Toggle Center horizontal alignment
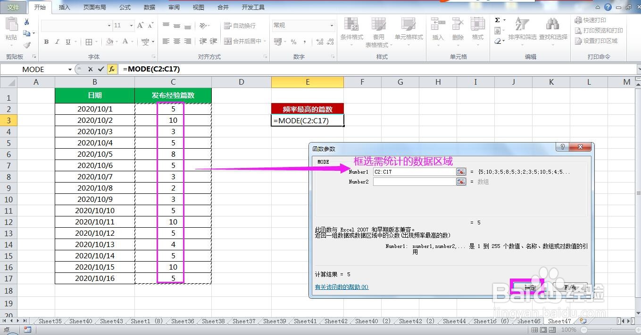 [x=177, y=41]
